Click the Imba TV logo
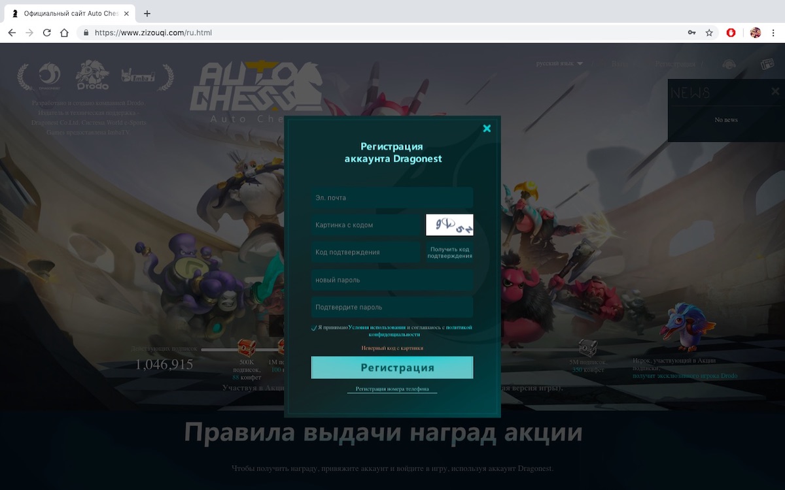The image size is (785, 490). coord(138,76)
